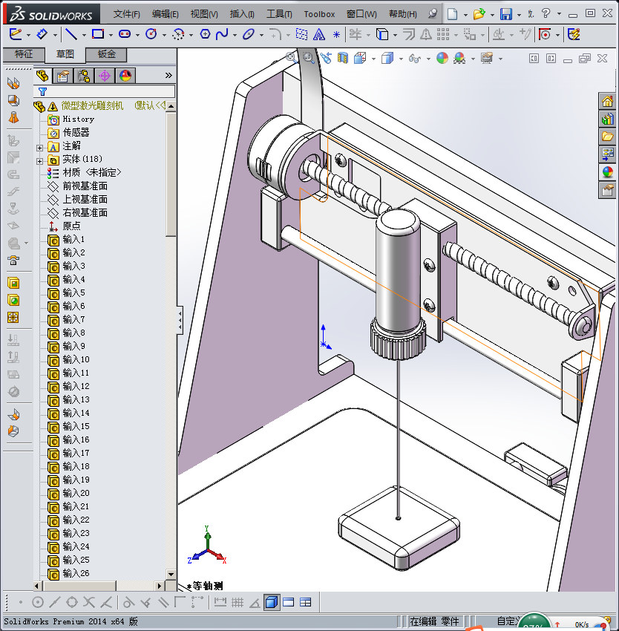
Task: Select the Spline sketch tool
Action: (x=222, y=35)
